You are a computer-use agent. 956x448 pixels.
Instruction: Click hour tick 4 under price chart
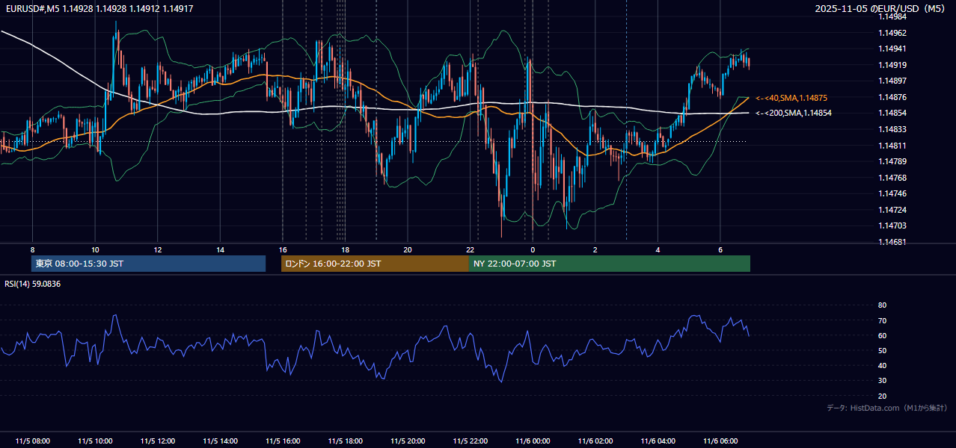pyautogui.click(x=658, y=249)
